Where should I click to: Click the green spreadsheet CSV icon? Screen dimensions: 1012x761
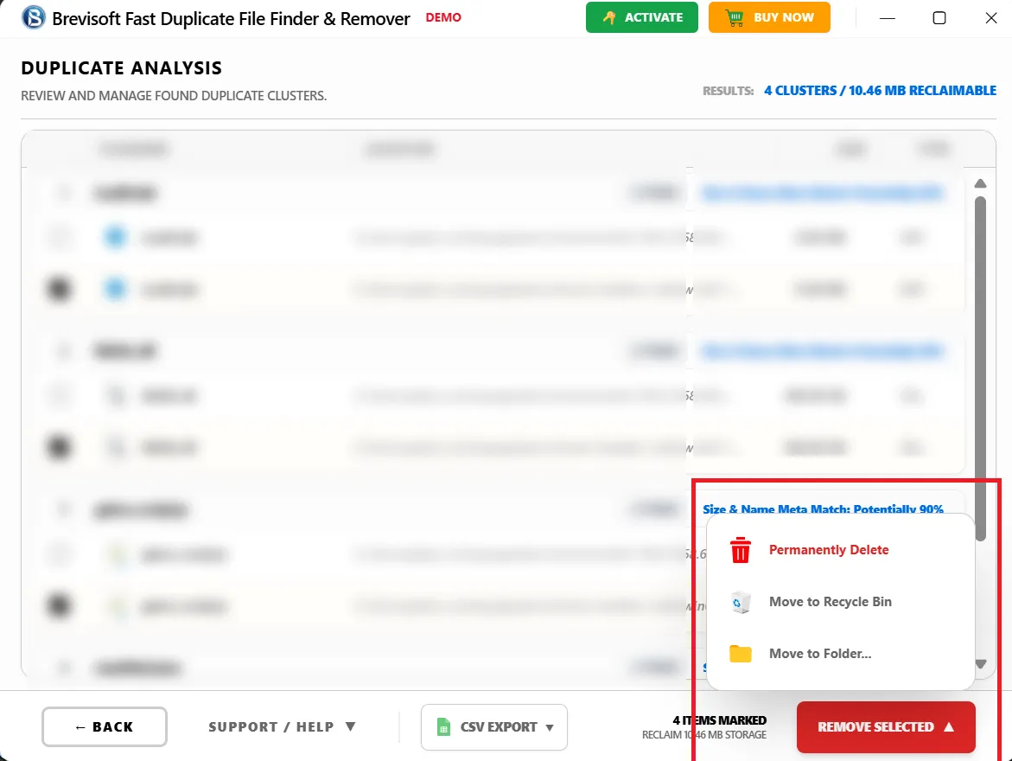coord(444,726)
